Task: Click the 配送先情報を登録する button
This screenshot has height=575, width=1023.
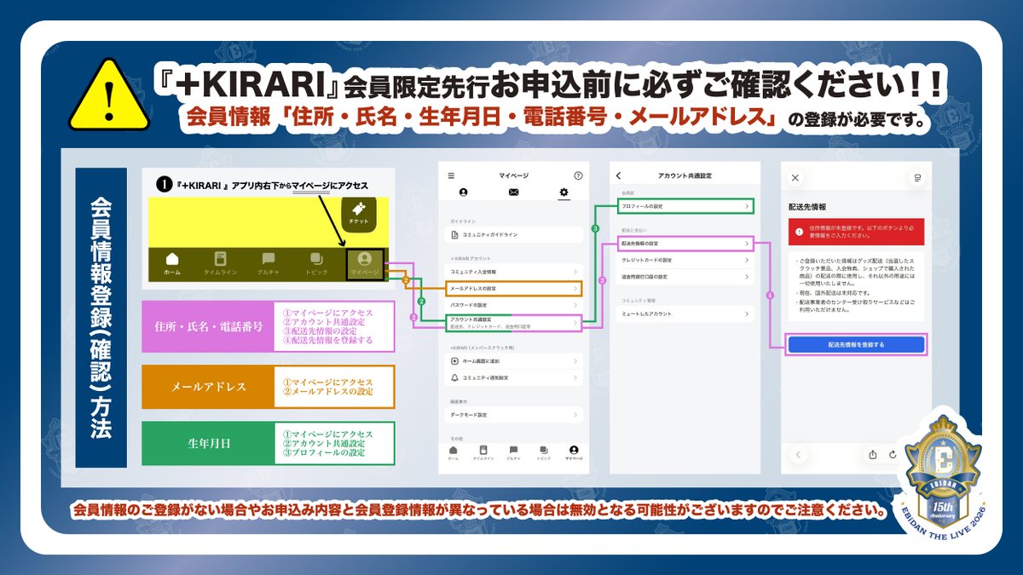Action: pos(856,345)
